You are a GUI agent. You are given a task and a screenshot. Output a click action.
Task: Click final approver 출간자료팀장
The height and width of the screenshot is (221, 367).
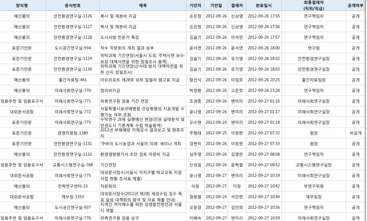click(314, 80)
